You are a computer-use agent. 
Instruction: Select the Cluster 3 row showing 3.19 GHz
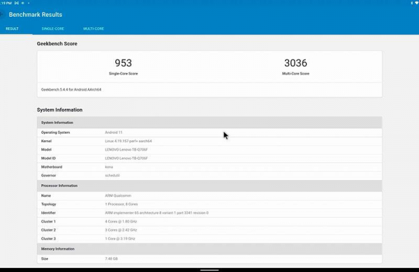point(209,239)
